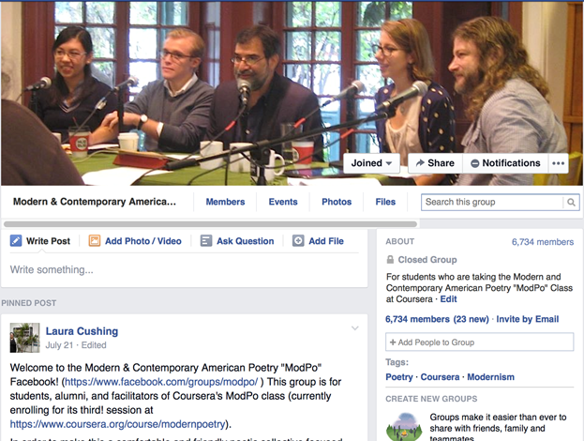Click Edit next to the group description
This screenshot has width=584, height=441.
click(x=448, y=299)
